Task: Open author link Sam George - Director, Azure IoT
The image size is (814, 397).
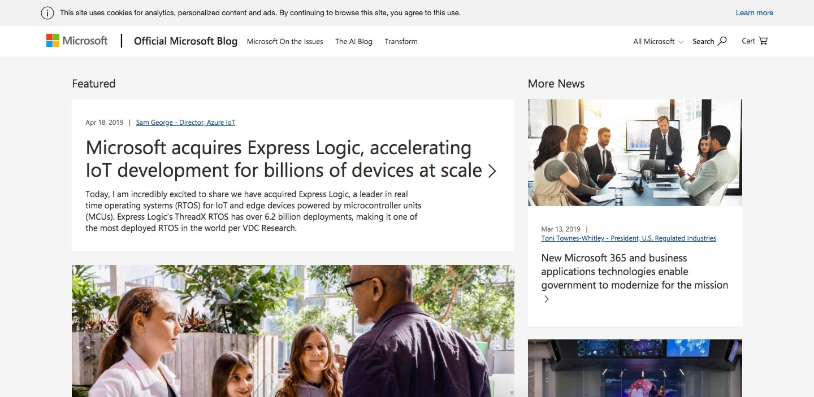Action: (x=185, y=123)
